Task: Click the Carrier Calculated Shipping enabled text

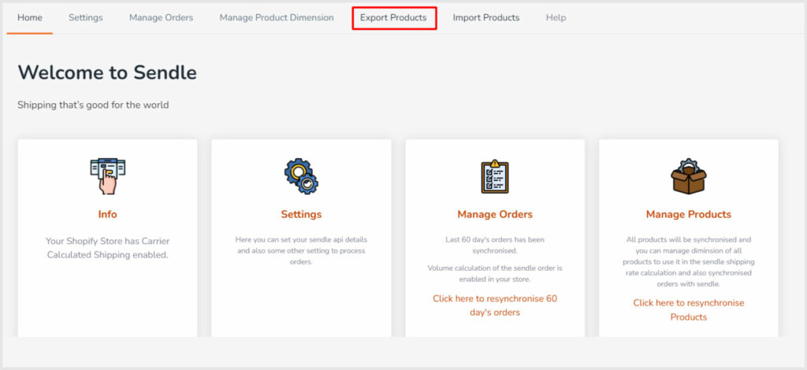Action: click(x=107, y=246)
